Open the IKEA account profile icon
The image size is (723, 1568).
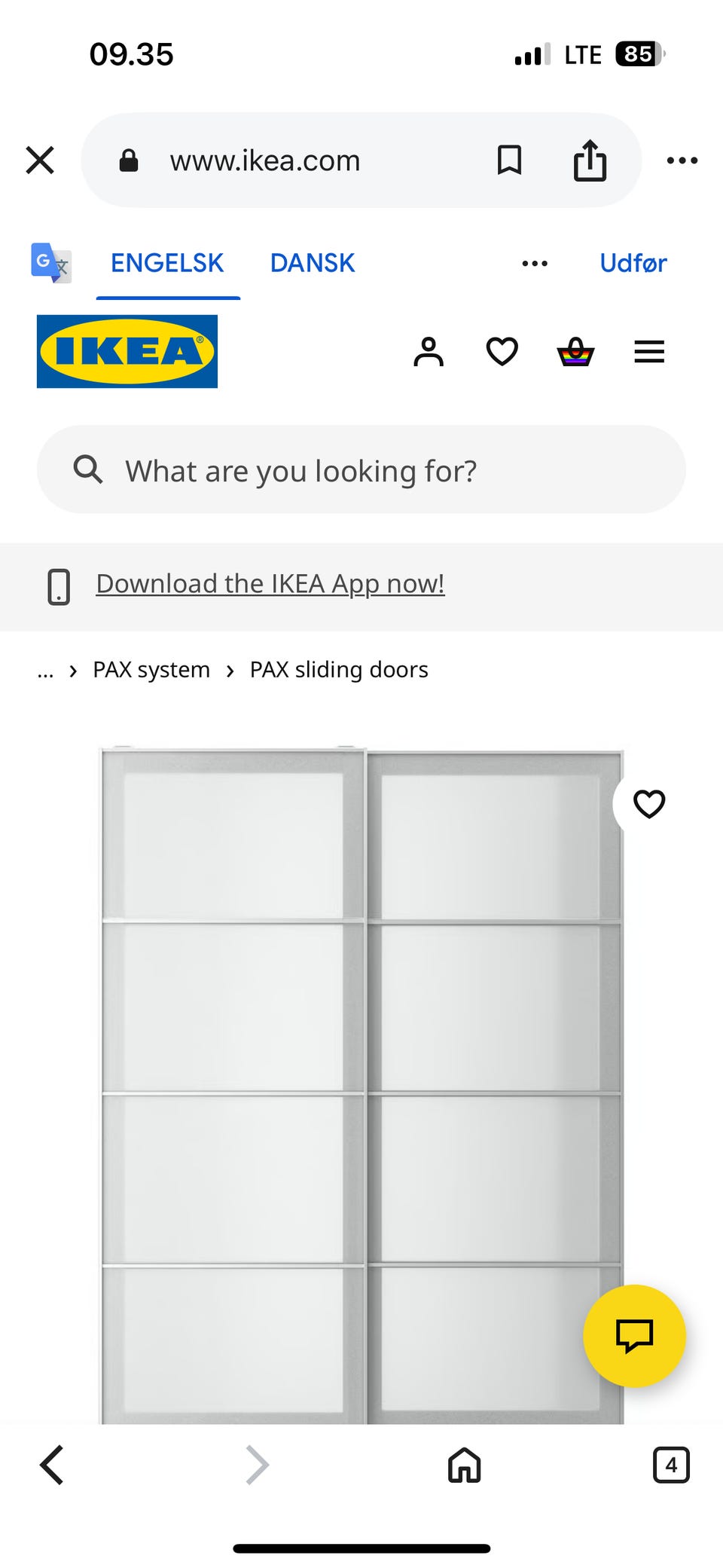[429, 352]
